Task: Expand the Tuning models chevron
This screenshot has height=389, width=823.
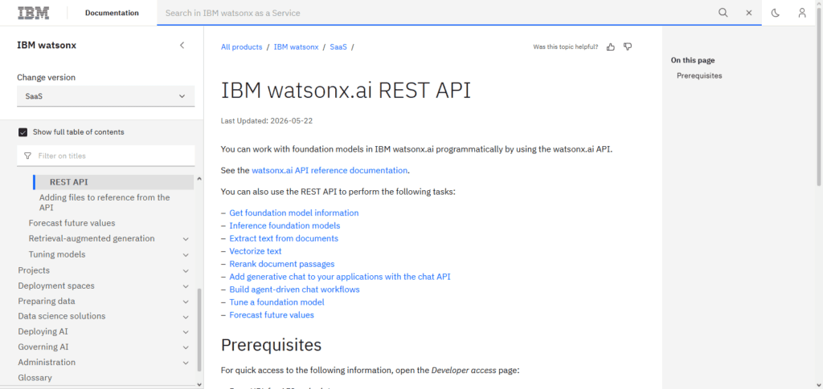Action: coord(186,255)
